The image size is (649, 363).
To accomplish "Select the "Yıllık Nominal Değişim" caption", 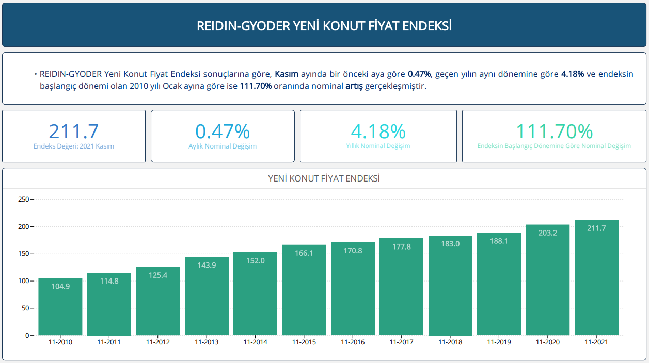I will click(378, 146).
